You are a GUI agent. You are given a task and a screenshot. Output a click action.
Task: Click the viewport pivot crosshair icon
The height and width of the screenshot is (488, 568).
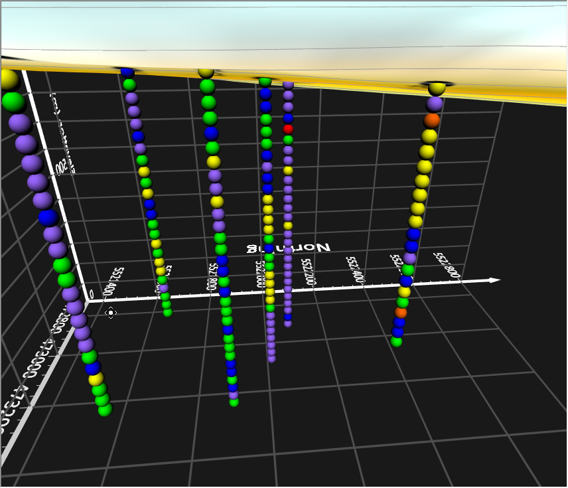(x=110, y=313)
